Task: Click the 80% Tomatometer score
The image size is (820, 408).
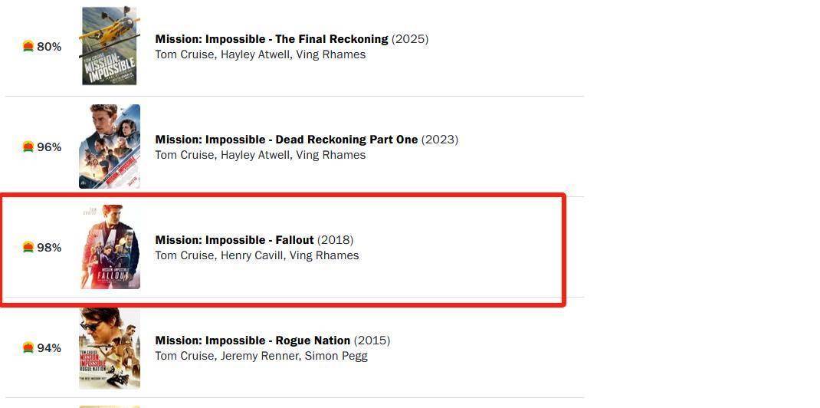Action: click(49, 47)
